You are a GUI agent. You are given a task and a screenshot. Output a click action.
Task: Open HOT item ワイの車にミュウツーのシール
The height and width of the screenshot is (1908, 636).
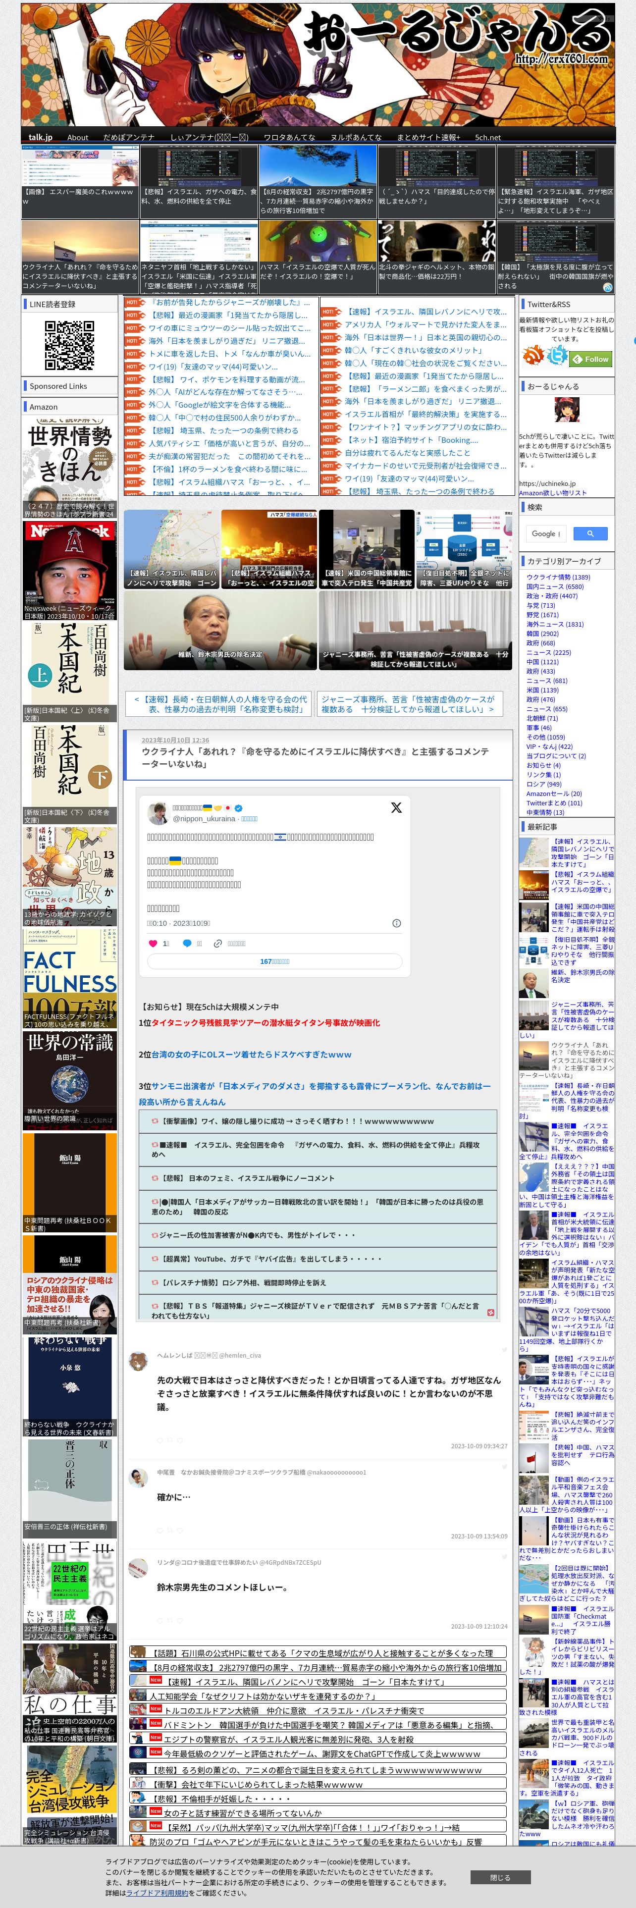point(229,328)
